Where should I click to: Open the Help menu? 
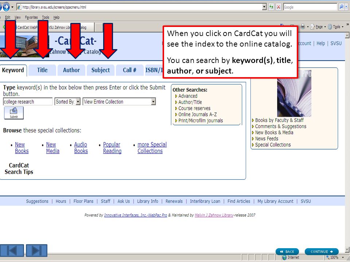(x=56, y=17)
